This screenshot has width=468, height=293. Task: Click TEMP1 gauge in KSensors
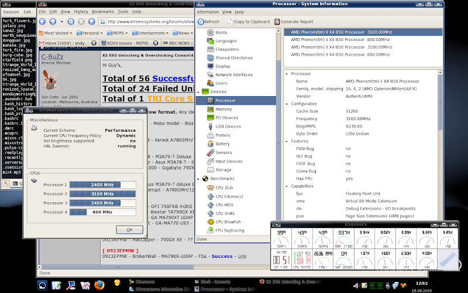tap(281, 239)
